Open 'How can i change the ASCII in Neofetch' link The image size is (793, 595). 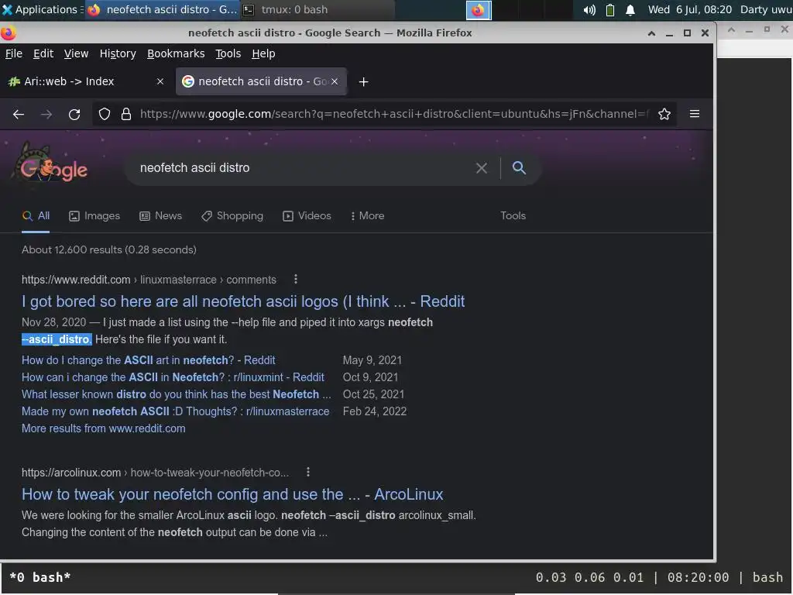pyautogui.click(x=173, y=377)
